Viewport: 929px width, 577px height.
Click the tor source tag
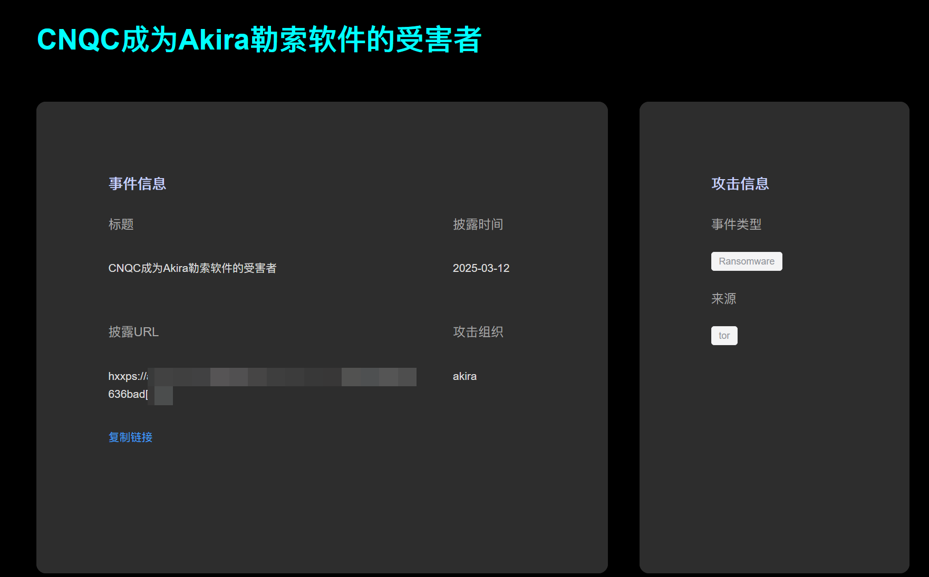tap(724, 336)
